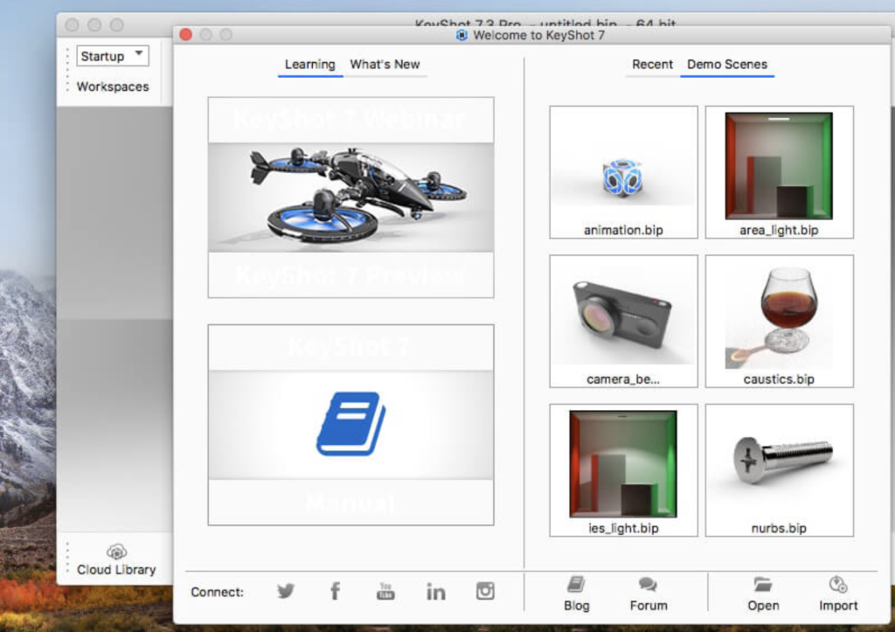Open the KeyShot 7 Manual book icon

click(351, 424)
